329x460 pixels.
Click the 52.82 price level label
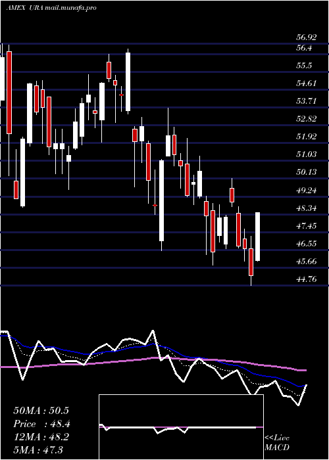[x=307, y=119]
